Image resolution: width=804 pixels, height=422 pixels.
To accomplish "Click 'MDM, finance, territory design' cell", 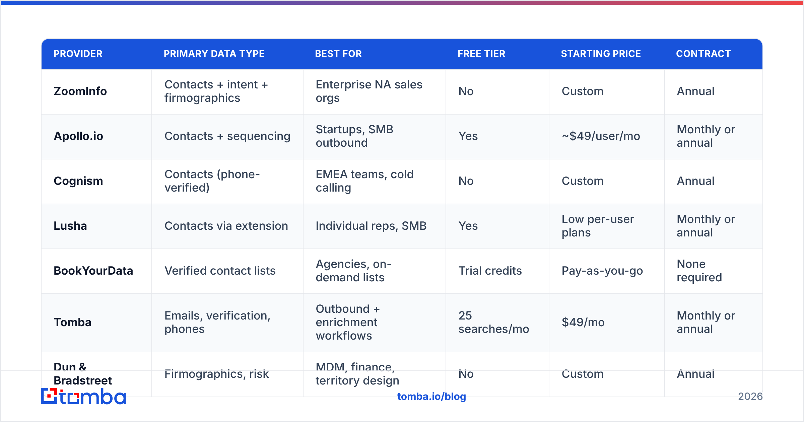I will pyautogui.click(x=375, y=374).
